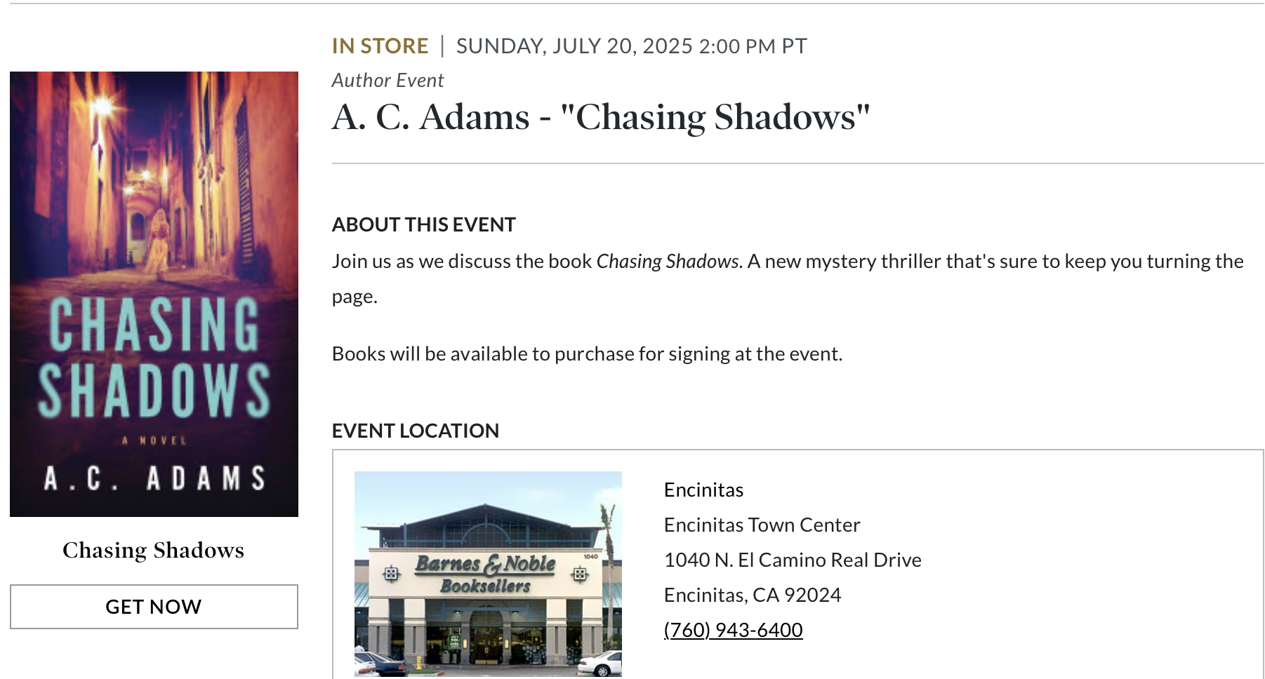Click the Encinitas store name
1265x679 pixels.
point(703,490)
